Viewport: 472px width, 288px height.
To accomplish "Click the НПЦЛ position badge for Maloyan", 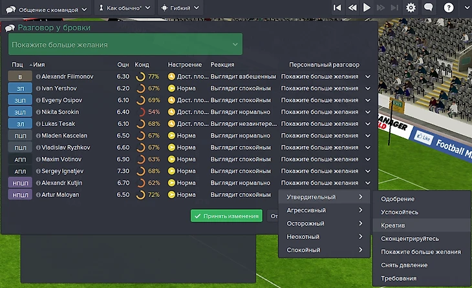I will click(x=20, y=195).
